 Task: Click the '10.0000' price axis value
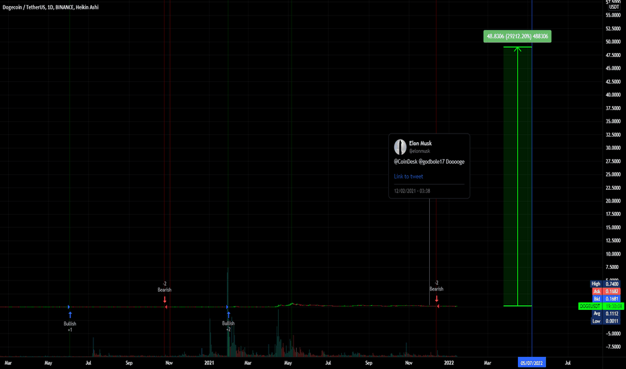click(613, 254)
